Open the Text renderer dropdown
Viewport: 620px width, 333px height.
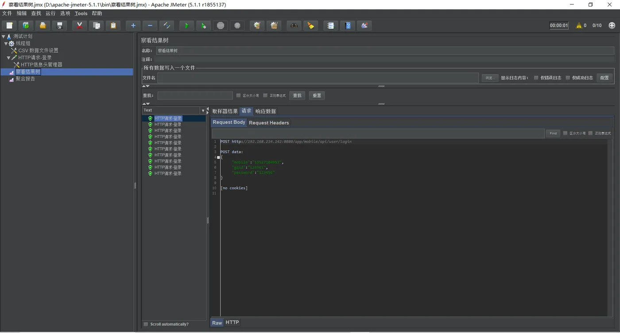coord(203,111)
